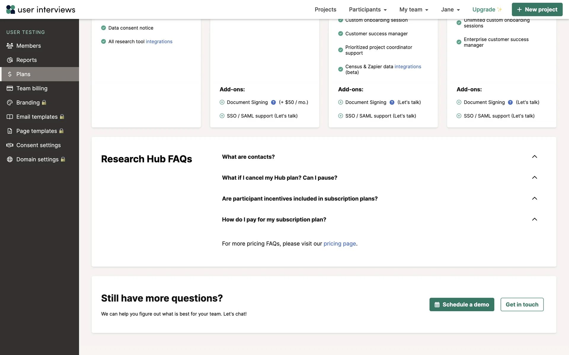This screenshot has height=355, width=569.
Task: Open the Projects menu item
Action: 325,9
